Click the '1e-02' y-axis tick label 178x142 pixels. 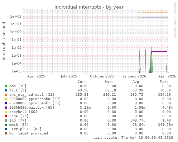coord(16,48)
